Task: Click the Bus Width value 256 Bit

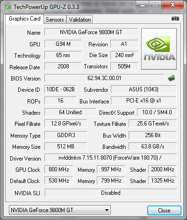Action: point(153,135)
